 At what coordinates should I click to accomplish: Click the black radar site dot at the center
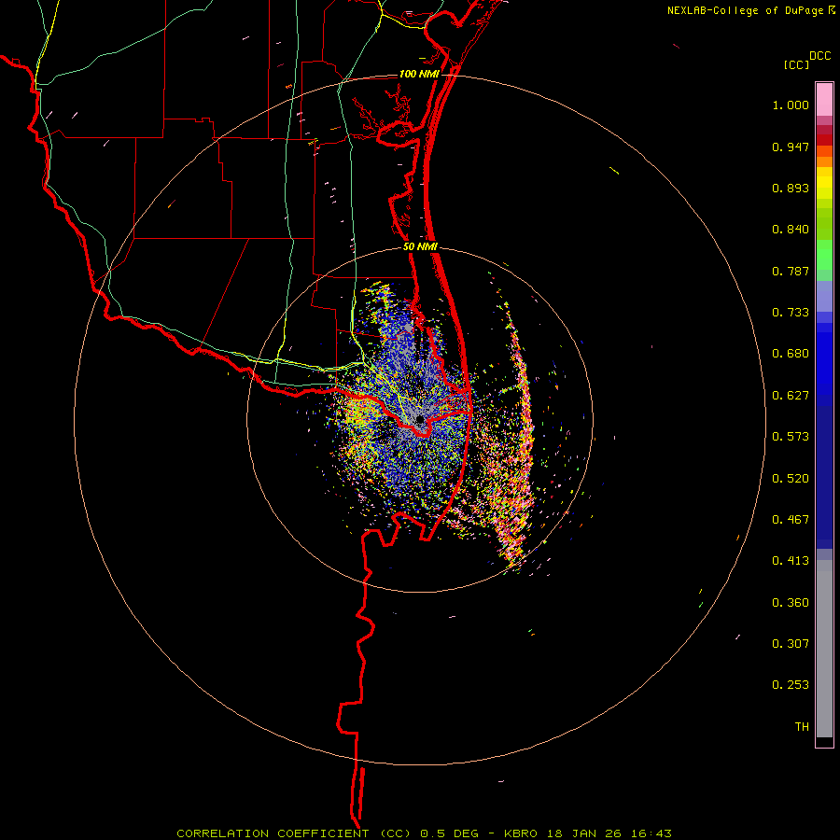tap(420, 420)
